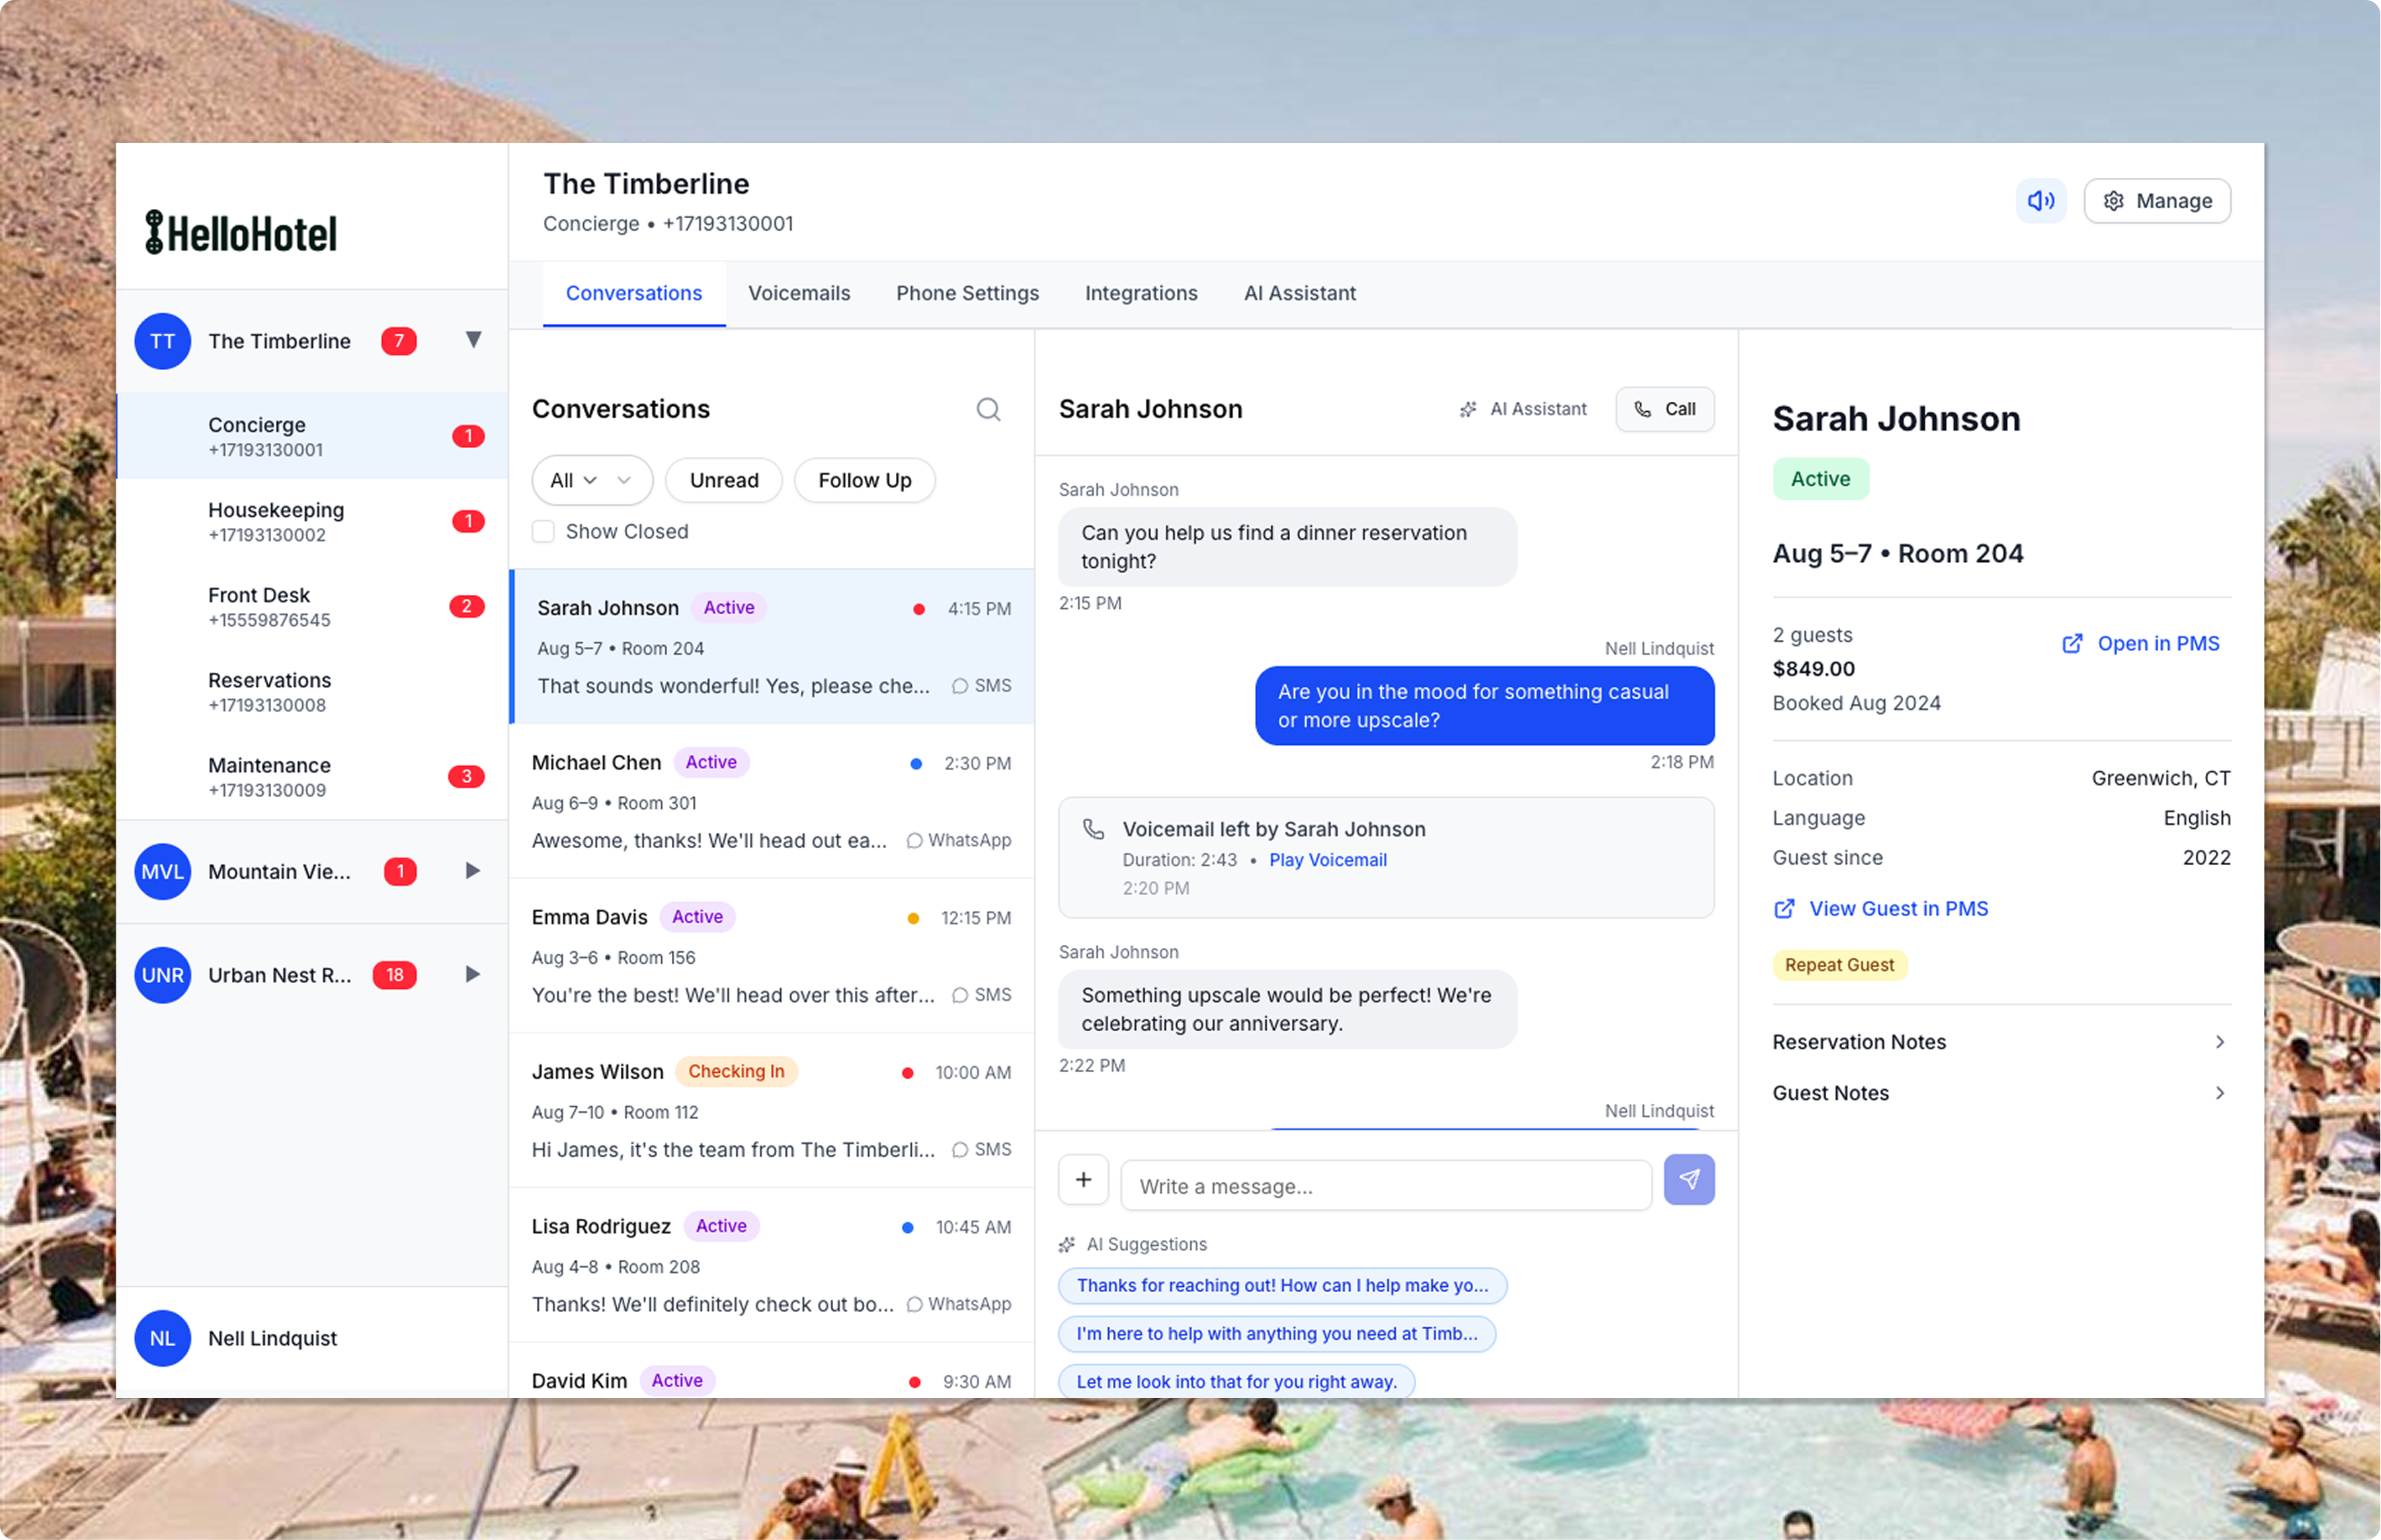Open the All conversations filter dropdown
Screen dimensions: 2381x1540
[x=591, y=480]
